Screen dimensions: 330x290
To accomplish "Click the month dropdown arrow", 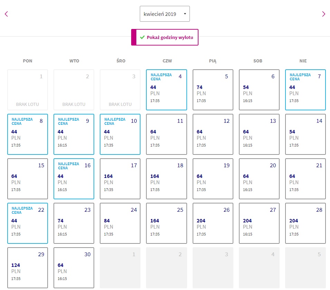I will 185,14.
